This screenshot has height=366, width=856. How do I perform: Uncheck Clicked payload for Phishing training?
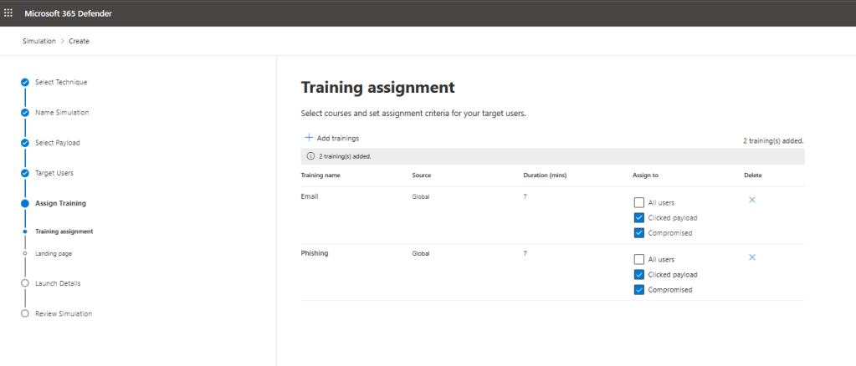(x=639, y=274)
